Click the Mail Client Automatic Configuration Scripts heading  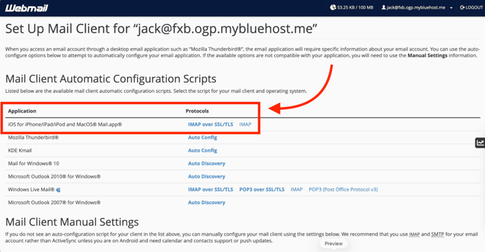pos(111,79)
